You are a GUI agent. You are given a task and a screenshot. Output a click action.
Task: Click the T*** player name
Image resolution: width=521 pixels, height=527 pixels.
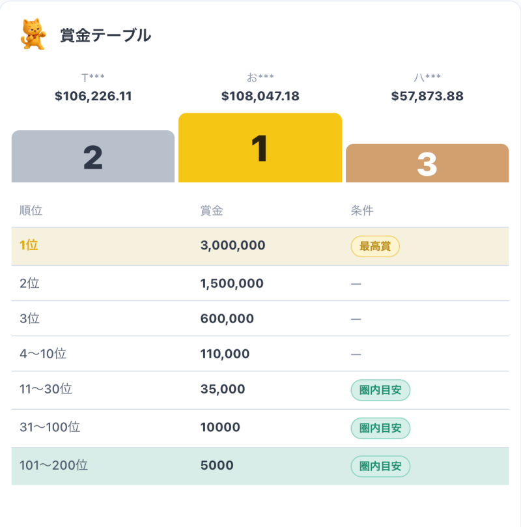[93, 78]
